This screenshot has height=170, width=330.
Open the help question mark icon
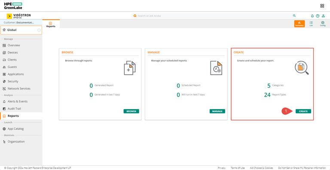tap(318, 16)
